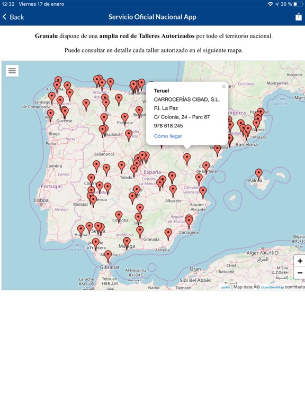Image resolution: width=305 pixels, height=406 pixels.
Task: Tap 'C/ Colonia, 24 - Parc 87' address
Action: tap(182, 117)
